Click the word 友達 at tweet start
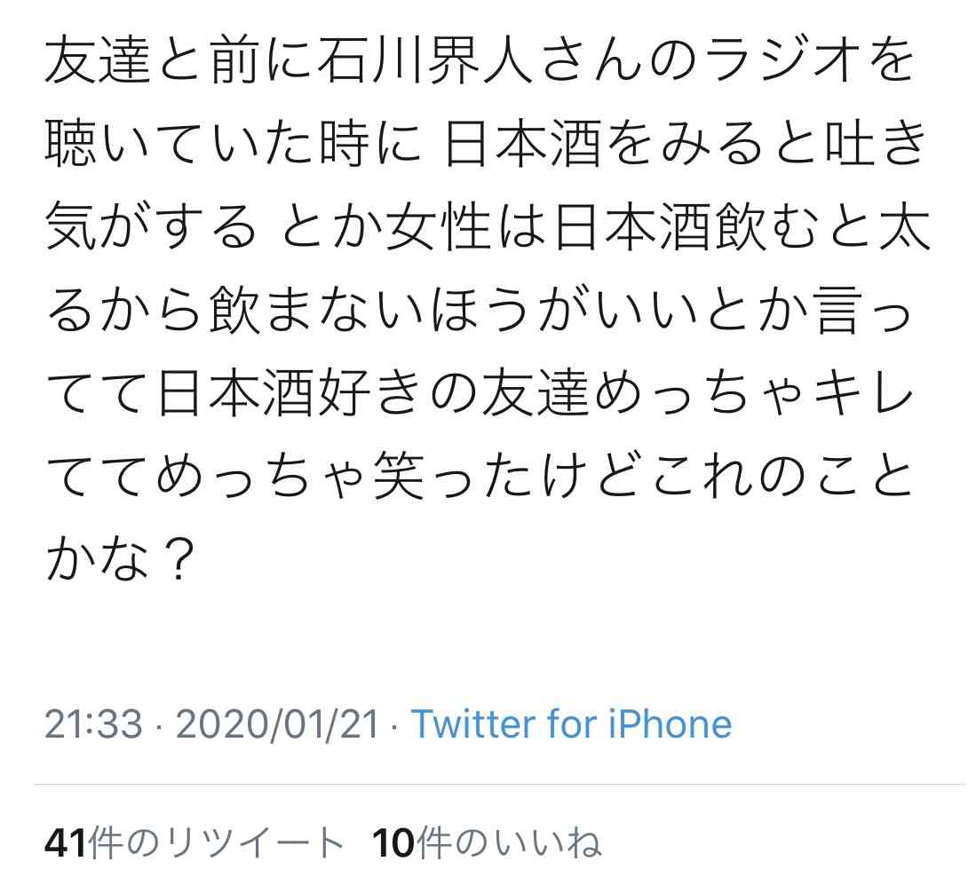This screenshot has height=893, width=976. 99,61
